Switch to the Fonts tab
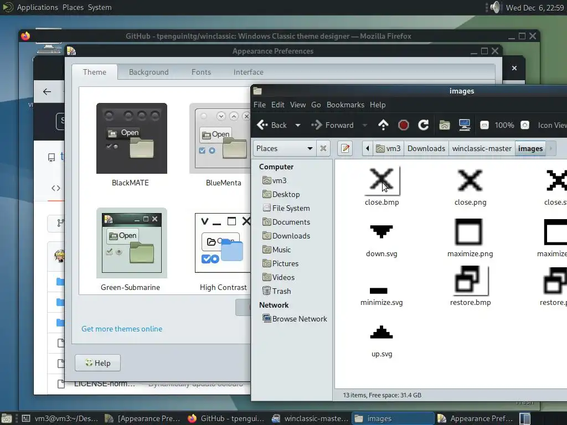Viewport: 567px width, 425px height. tap(201, 72)
